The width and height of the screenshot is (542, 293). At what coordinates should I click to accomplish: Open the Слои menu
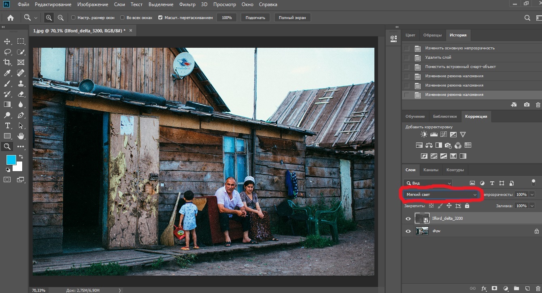click(119, 4)
